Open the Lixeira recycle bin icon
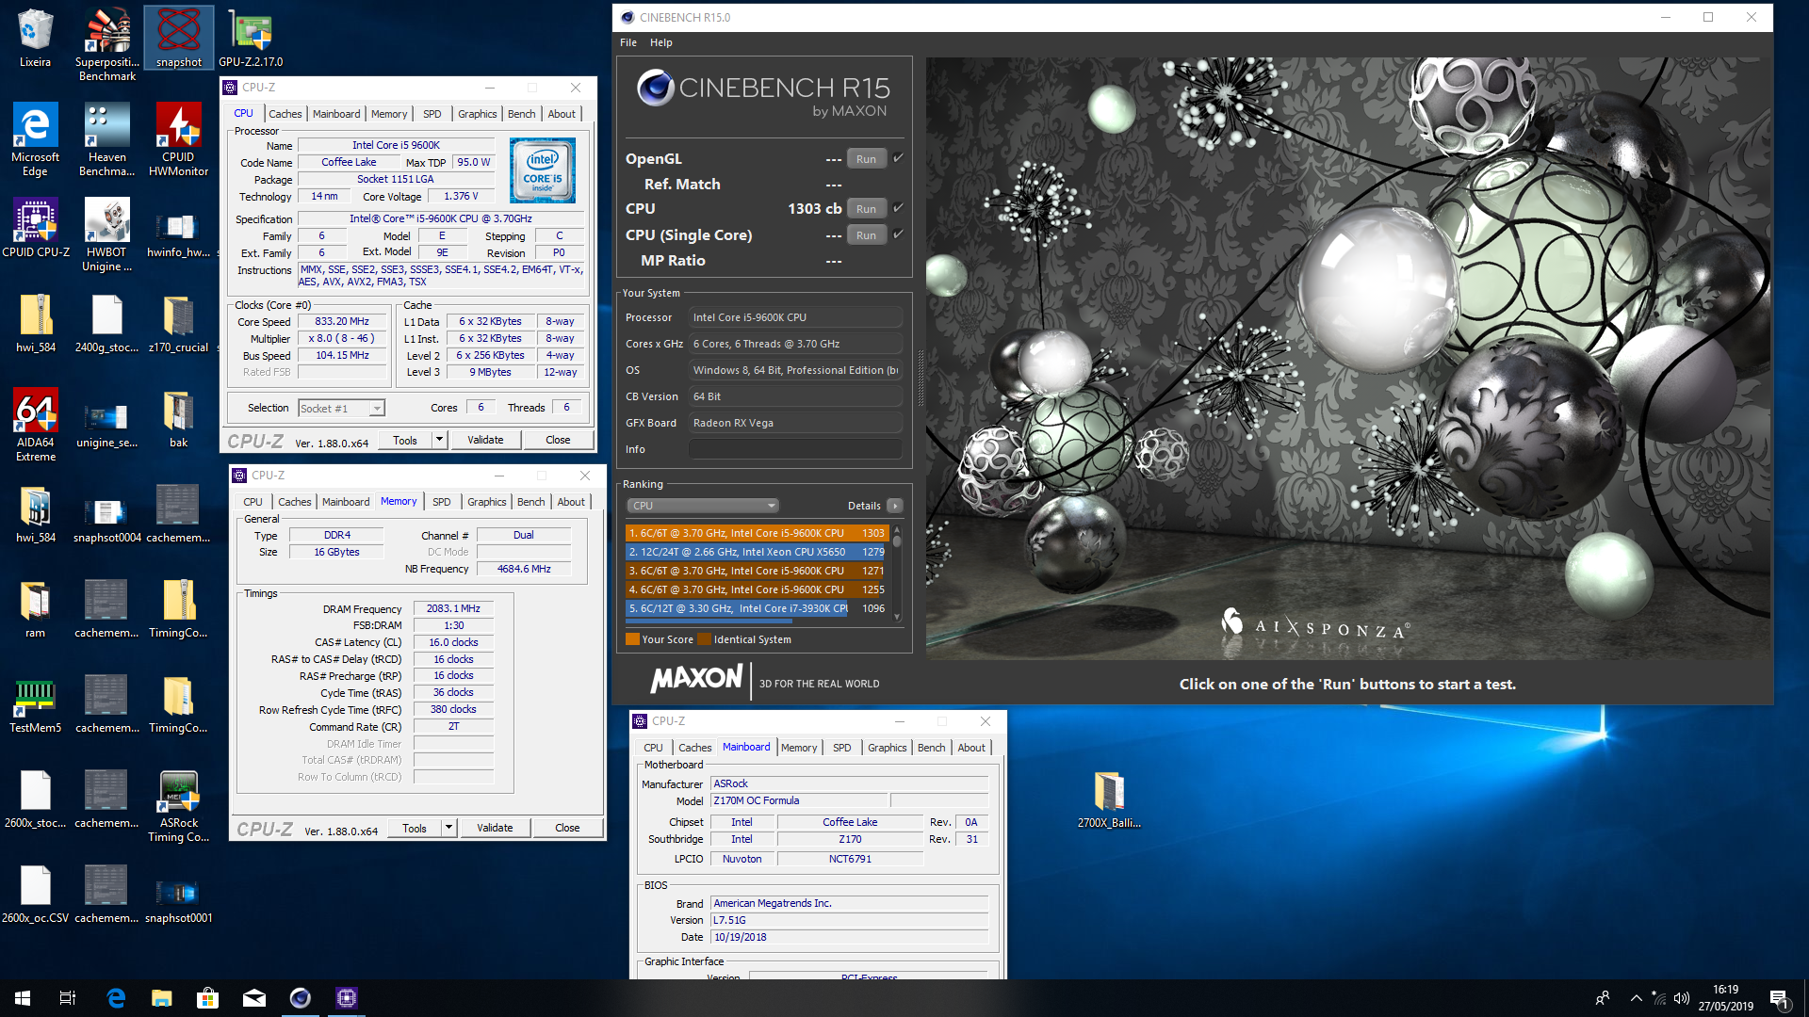 coord(35,38)
